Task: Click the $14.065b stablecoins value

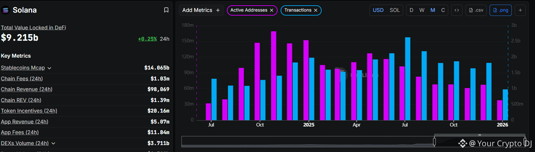Action: pos(157,68)
